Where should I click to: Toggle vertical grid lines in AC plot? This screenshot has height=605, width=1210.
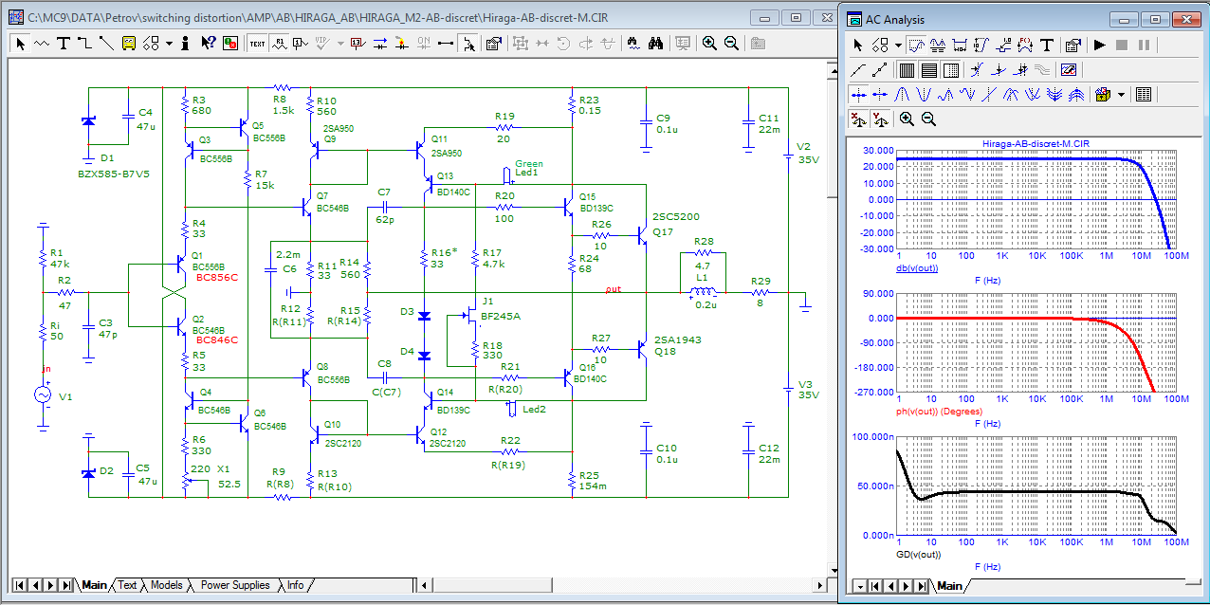pos(907,69)
